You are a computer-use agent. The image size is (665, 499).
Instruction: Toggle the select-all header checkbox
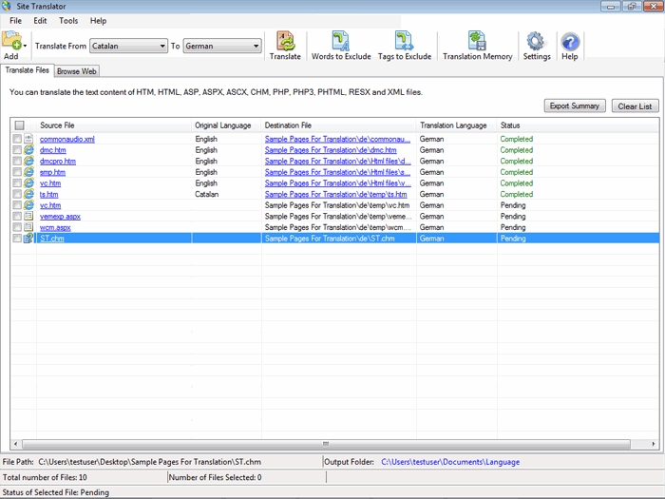click(x=20, y=125)
